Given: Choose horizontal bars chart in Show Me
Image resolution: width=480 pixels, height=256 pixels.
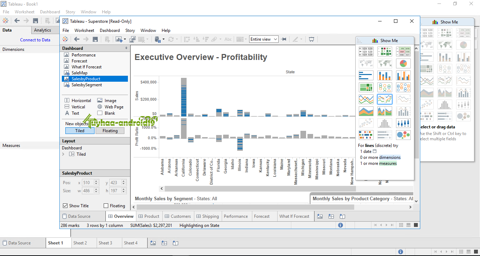Looking at the screenshot, I should [366, 75].
